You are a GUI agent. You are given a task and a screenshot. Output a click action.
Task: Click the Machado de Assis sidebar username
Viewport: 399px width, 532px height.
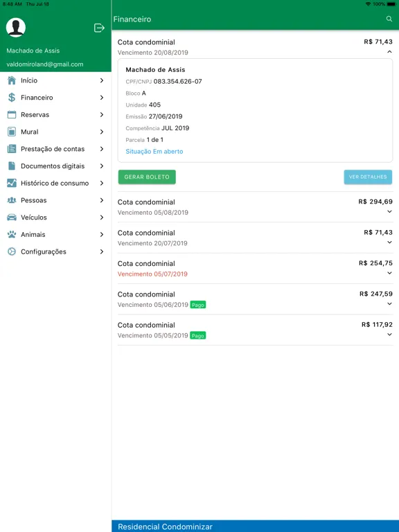tap(33, 51)
